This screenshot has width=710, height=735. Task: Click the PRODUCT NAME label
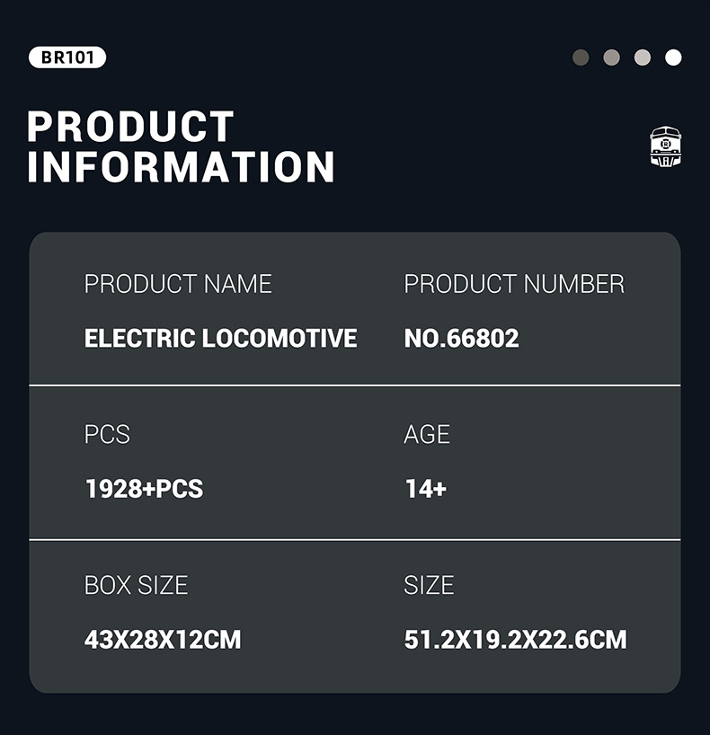178,284
